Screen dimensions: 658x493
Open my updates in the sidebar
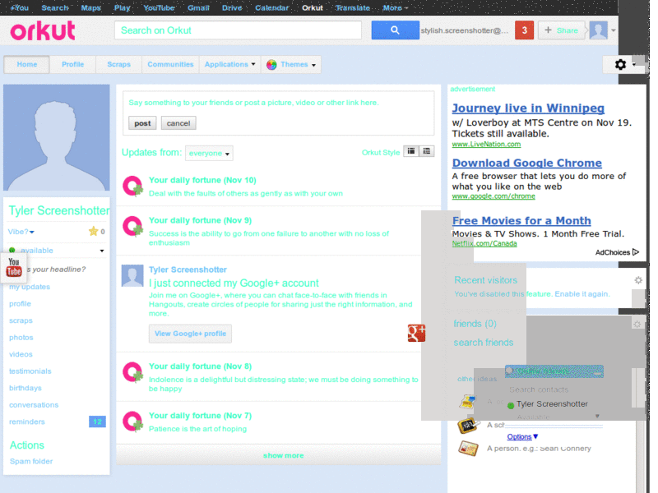[x=30, y=287]
